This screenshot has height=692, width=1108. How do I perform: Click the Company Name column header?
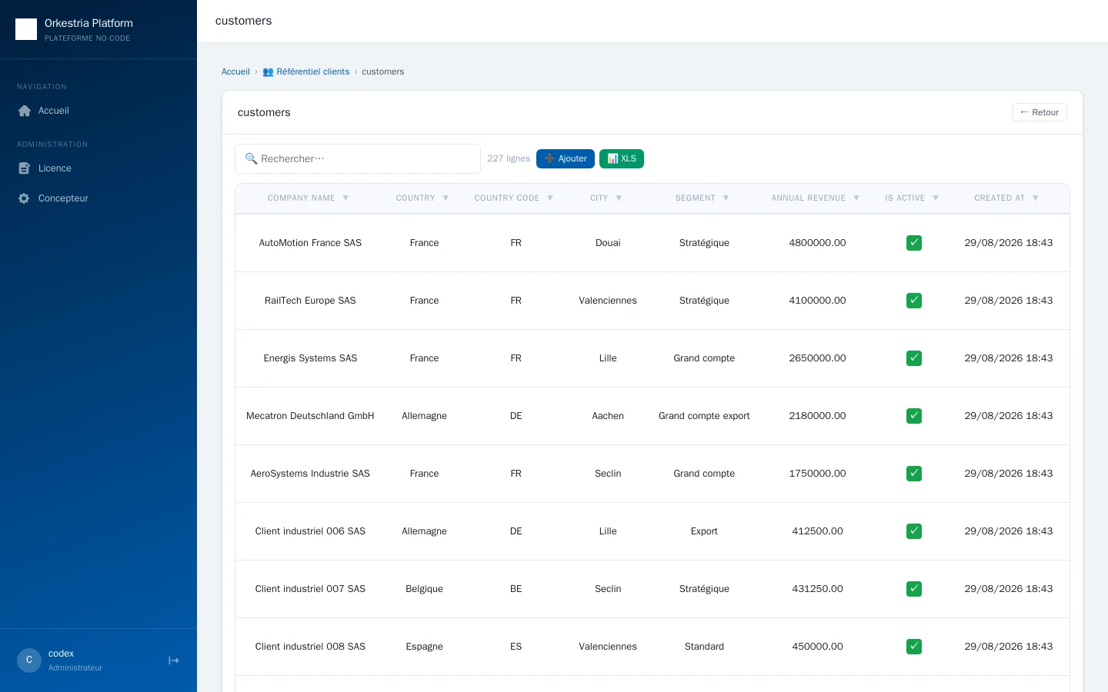[301, 198]
